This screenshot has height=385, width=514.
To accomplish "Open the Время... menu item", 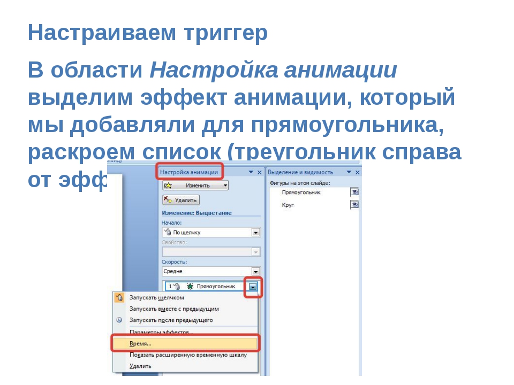I will [186, 343].
